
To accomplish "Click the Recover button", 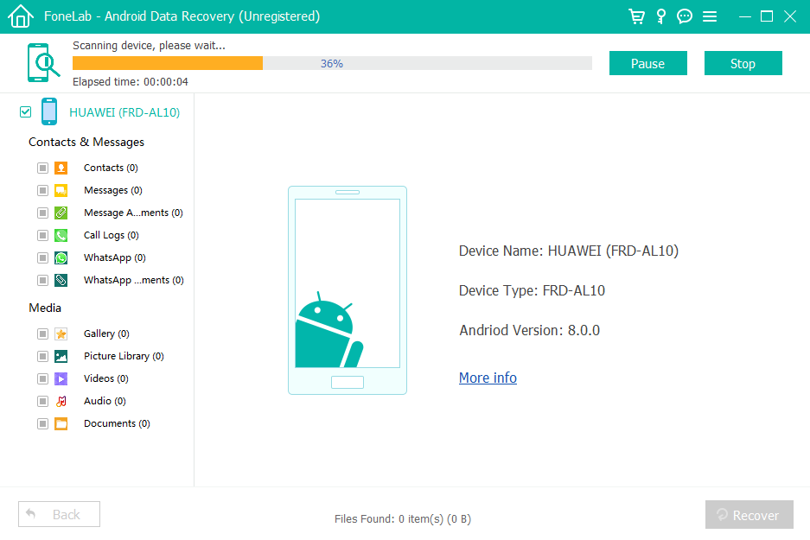I will [749, 515].
